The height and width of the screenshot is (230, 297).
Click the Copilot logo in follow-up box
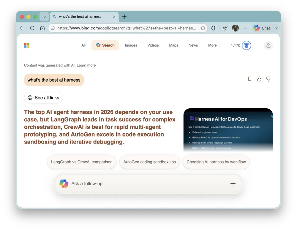pyautogui.click(x=64, y=184)
